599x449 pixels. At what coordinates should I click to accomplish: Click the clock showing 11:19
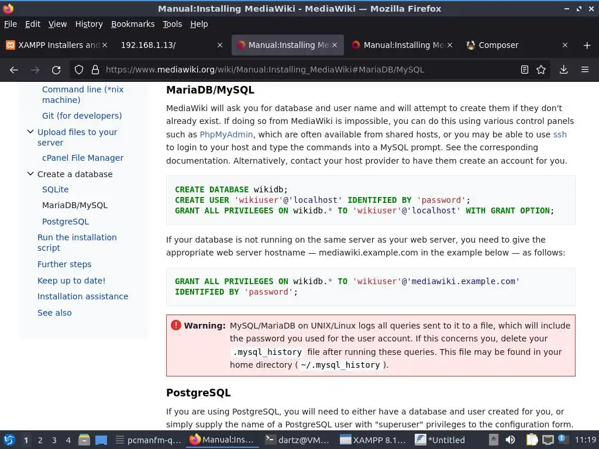585,440
